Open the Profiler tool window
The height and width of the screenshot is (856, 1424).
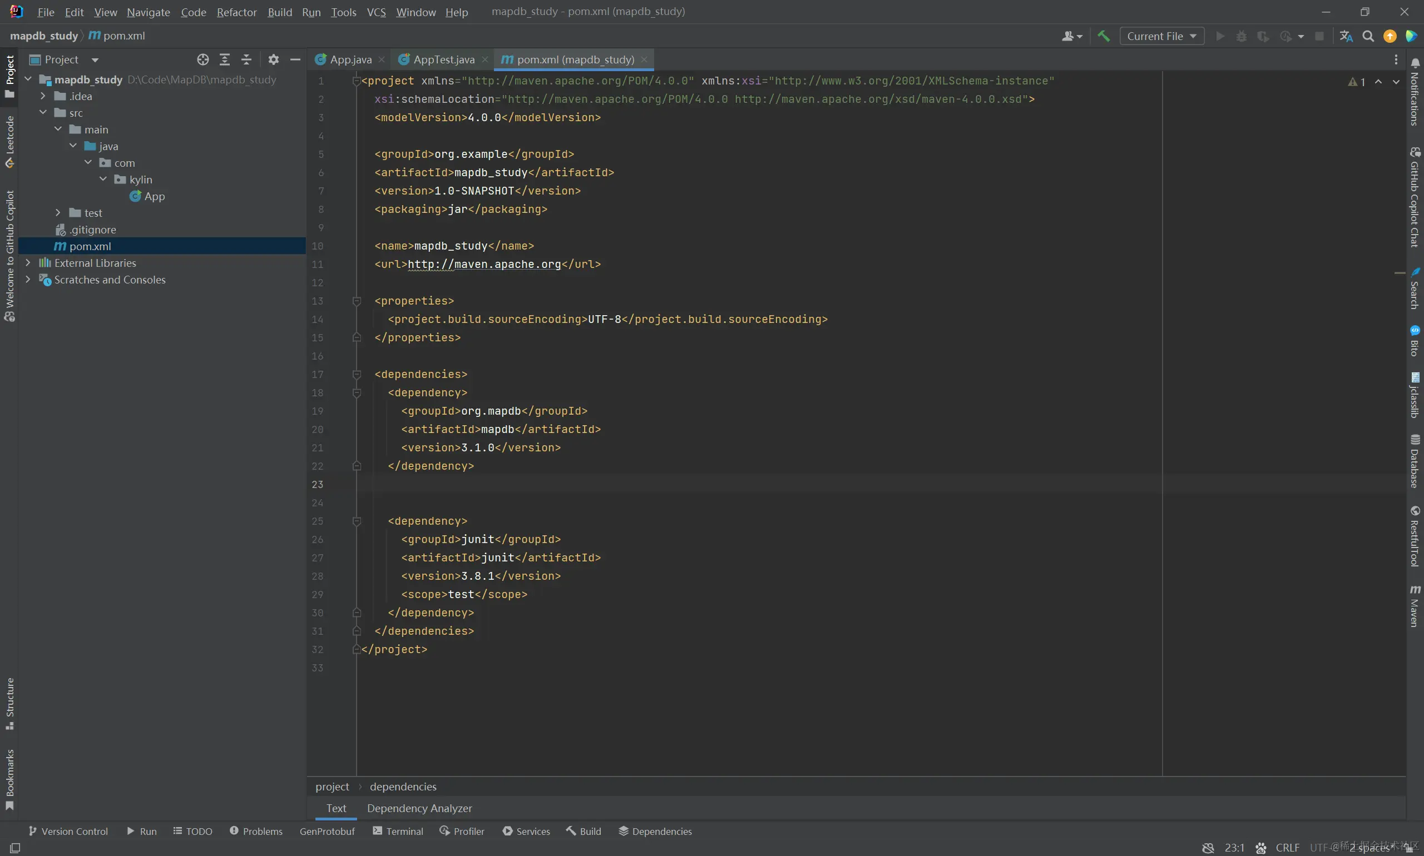(462, 831)
